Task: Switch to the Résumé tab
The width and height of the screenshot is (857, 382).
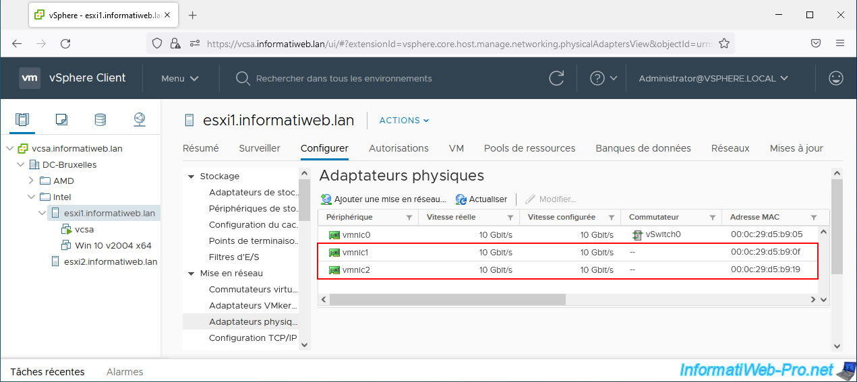Action: pos(201,148)
